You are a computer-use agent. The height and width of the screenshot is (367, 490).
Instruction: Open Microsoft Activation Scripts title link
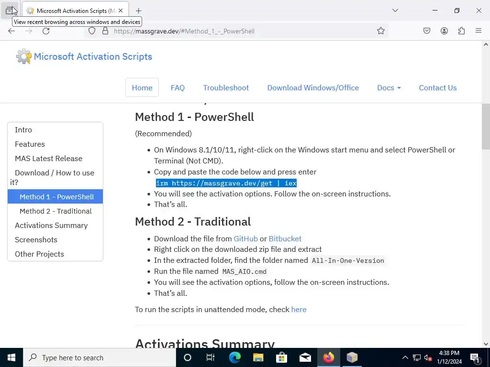click(93, 56)
